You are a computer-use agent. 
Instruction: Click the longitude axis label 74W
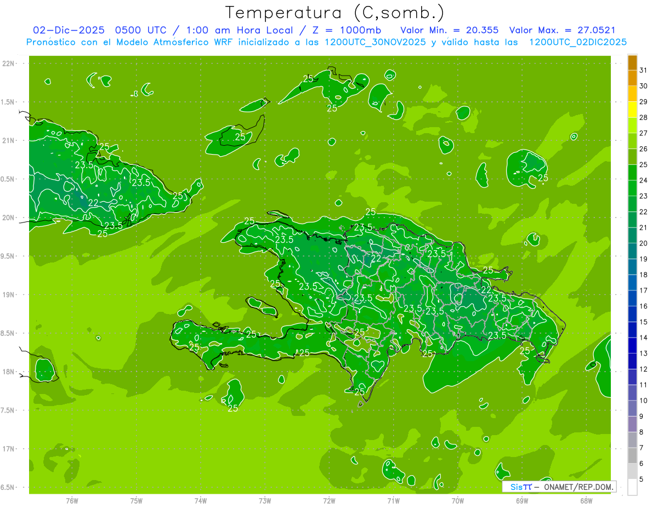pos(201,501)
